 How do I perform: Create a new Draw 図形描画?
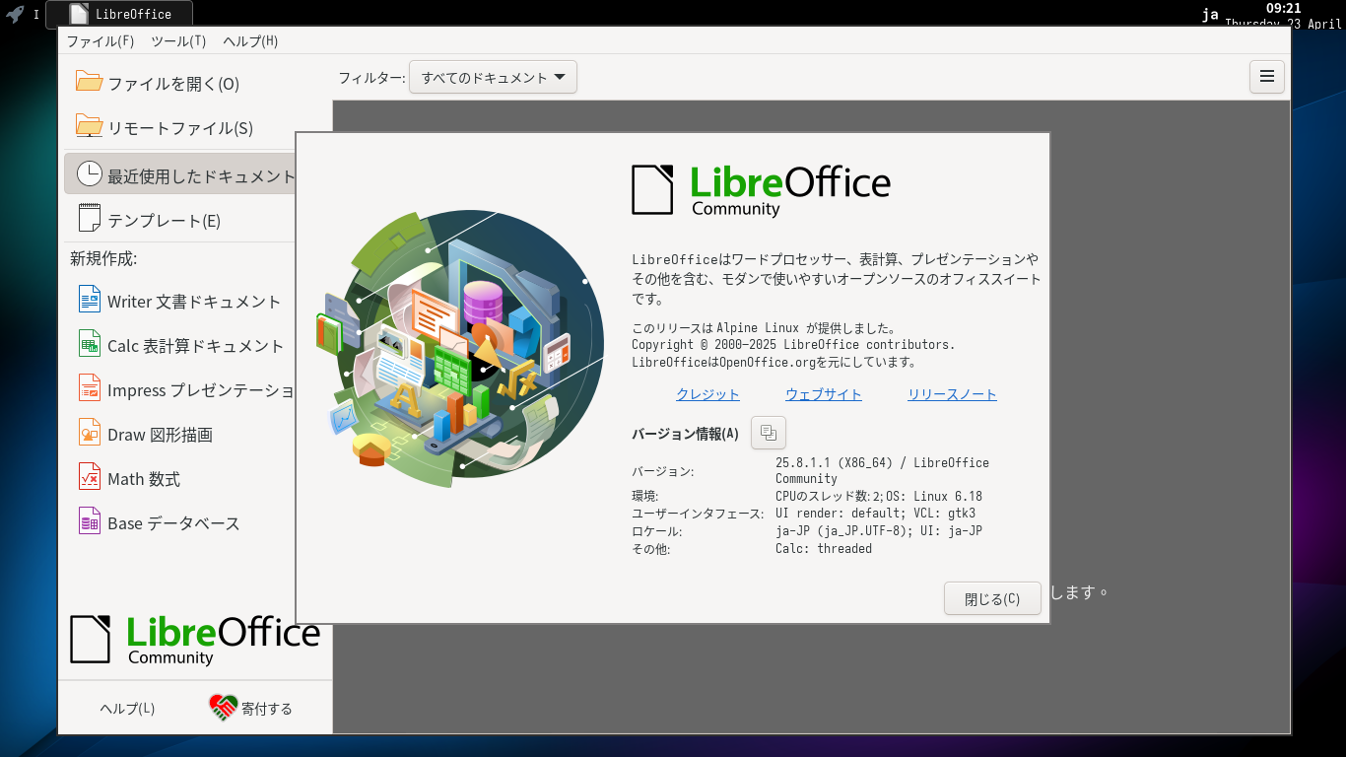[180, 433]
